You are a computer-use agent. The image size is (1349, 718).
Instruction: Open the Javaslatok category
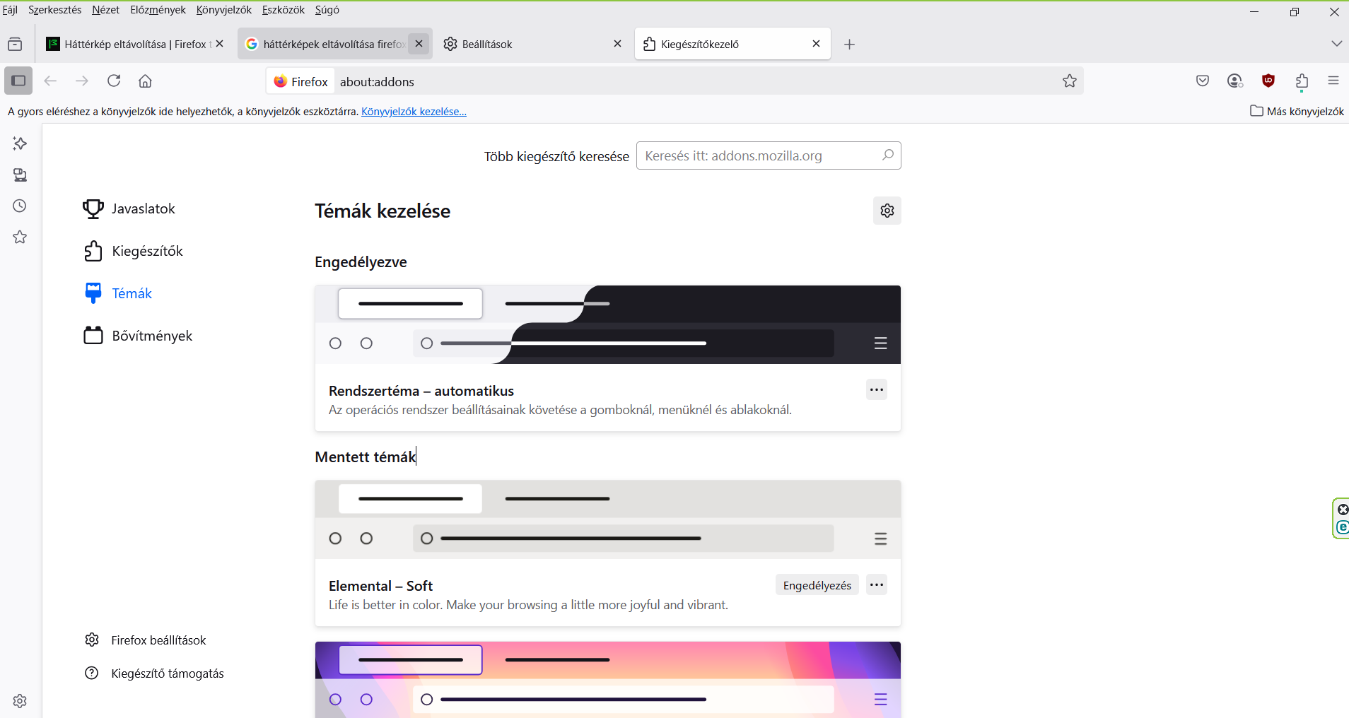pos(129,208)
